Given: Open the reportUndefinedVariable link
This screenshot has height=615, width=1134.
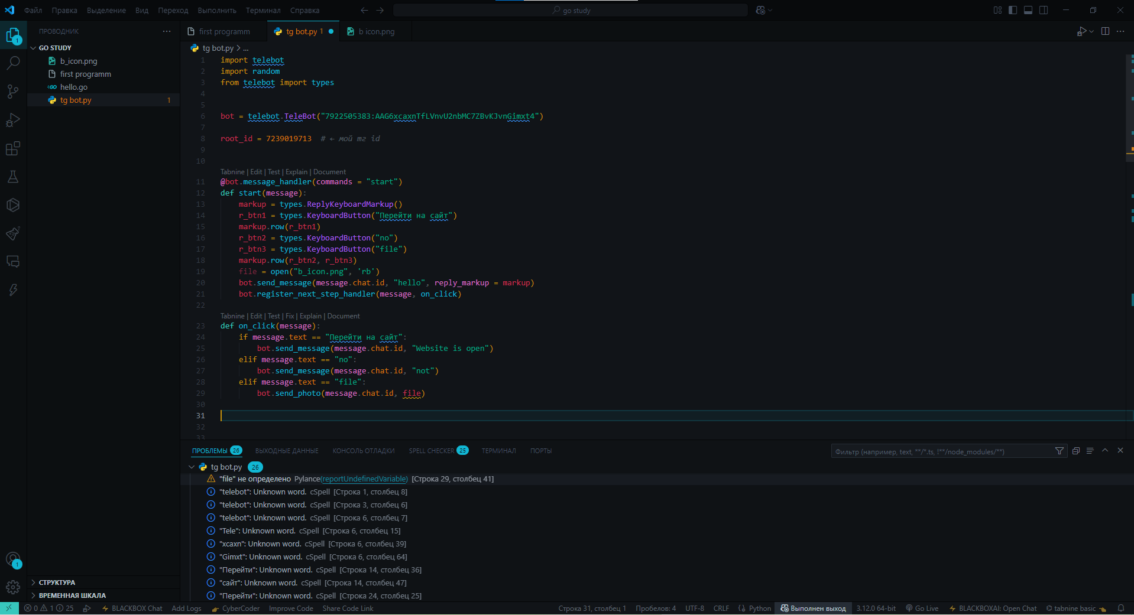Looking at the screenshot, I should click(365, 479).
